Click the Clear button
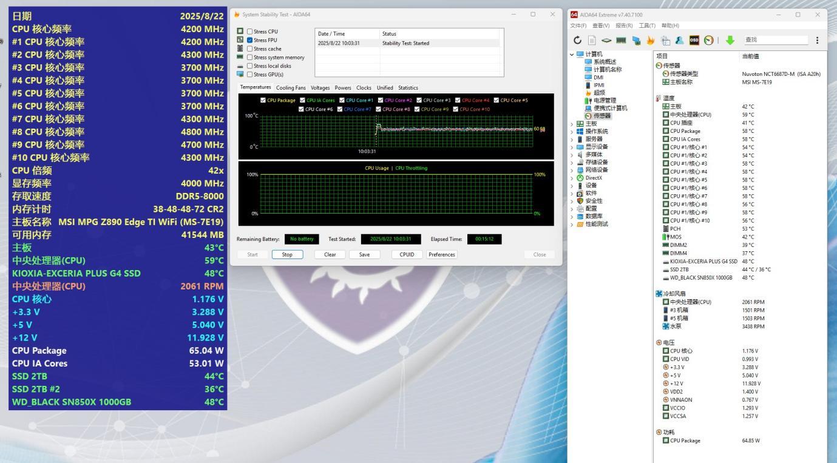Viewport: 837px width, 463px height. coord(330,255)
